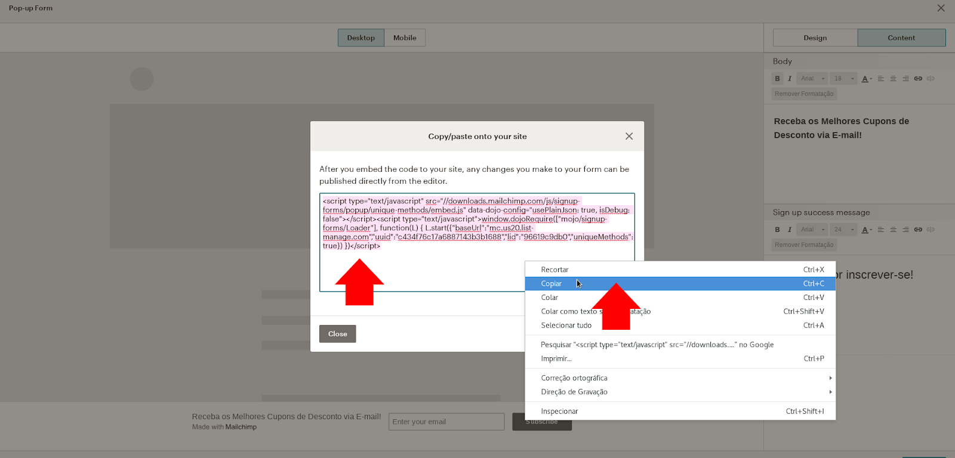Align center in Body toolbar
This screenshot has height=458, width=955.
[x=893, y=79]
